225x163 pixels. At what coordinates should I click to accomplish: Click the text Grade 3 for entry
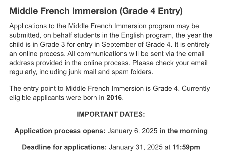66,44
